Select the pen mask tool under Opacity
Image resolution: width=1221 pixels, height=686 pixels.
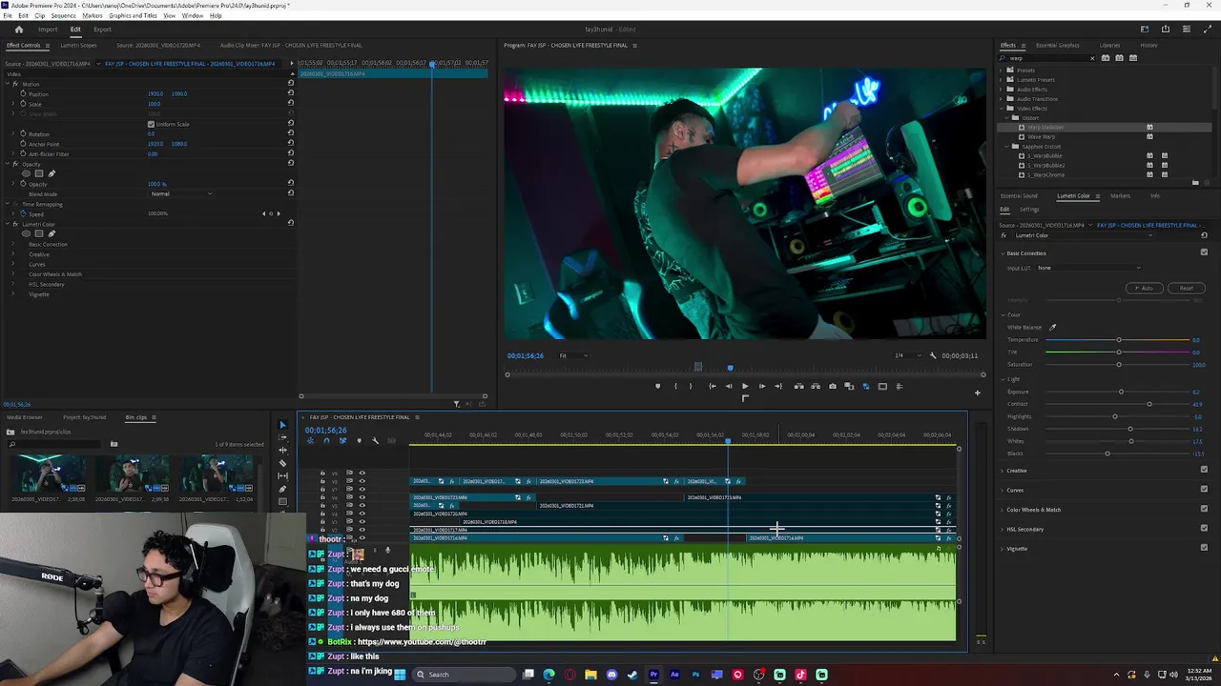(52, 173)
